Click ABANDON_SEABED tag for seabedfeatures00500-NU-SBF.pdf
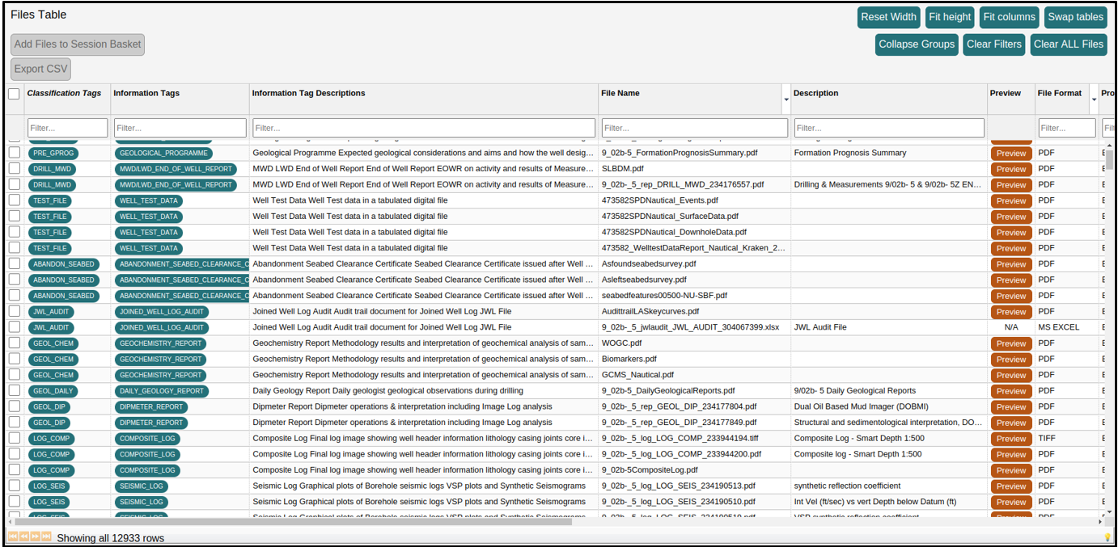This screenshot has width=1118, height=547. [x=64, y=296]
